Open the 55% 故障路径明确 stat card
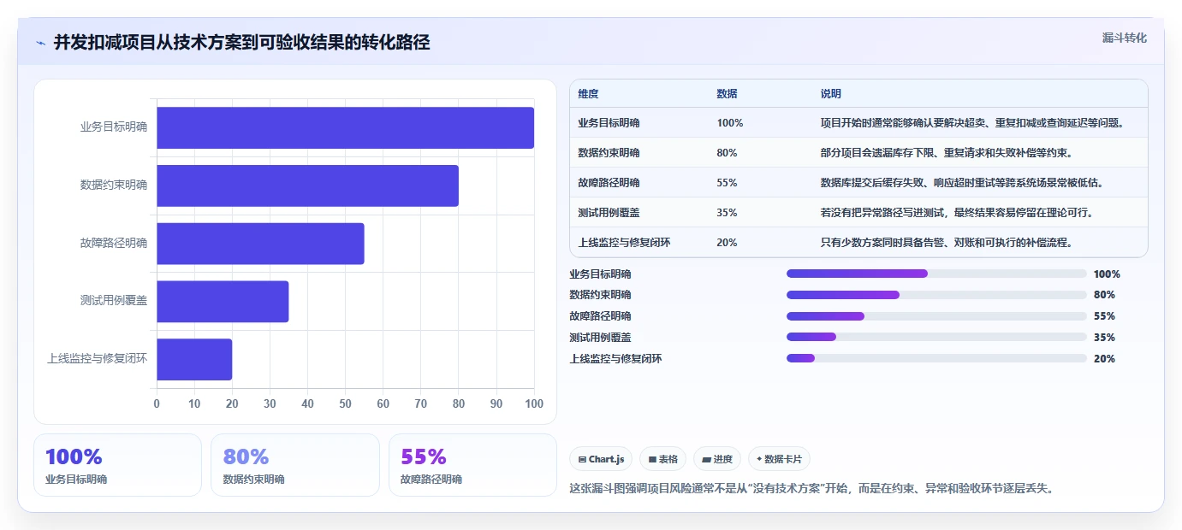Screen dimensions: 1182x530 472,465
